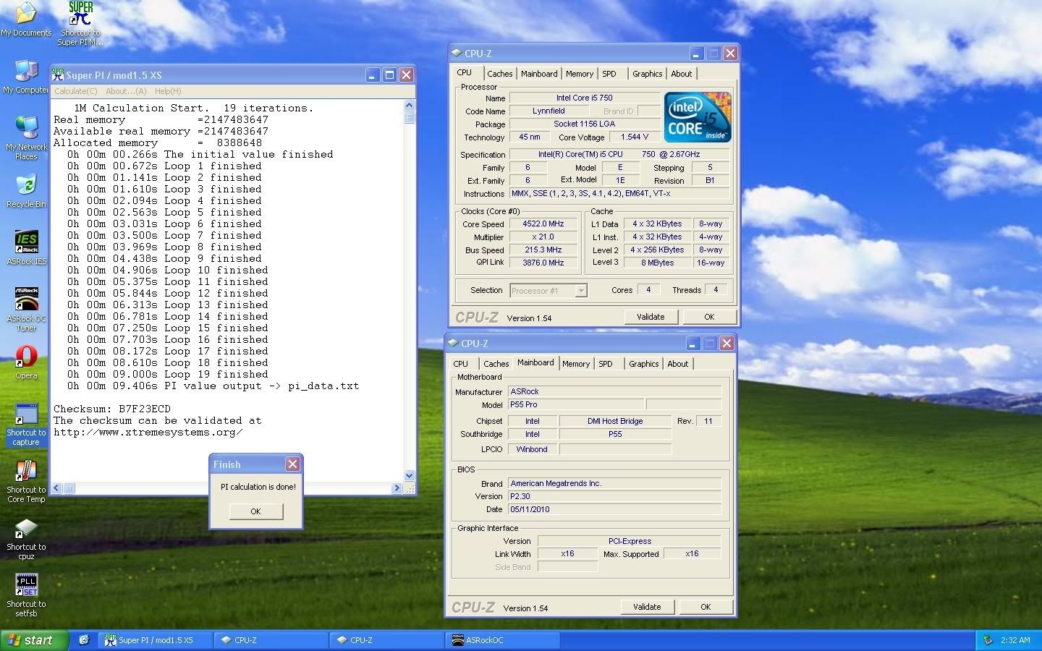Open the Calculate menu in Super PI

[x=76, y=91]
